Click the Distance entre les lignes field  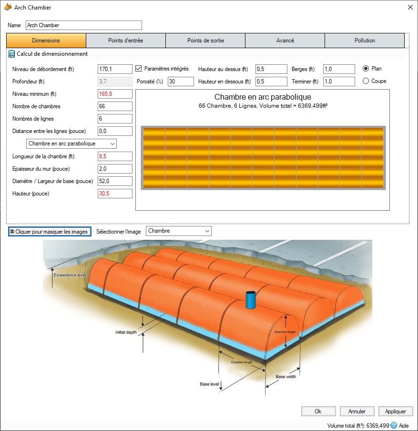click(115, 131)
